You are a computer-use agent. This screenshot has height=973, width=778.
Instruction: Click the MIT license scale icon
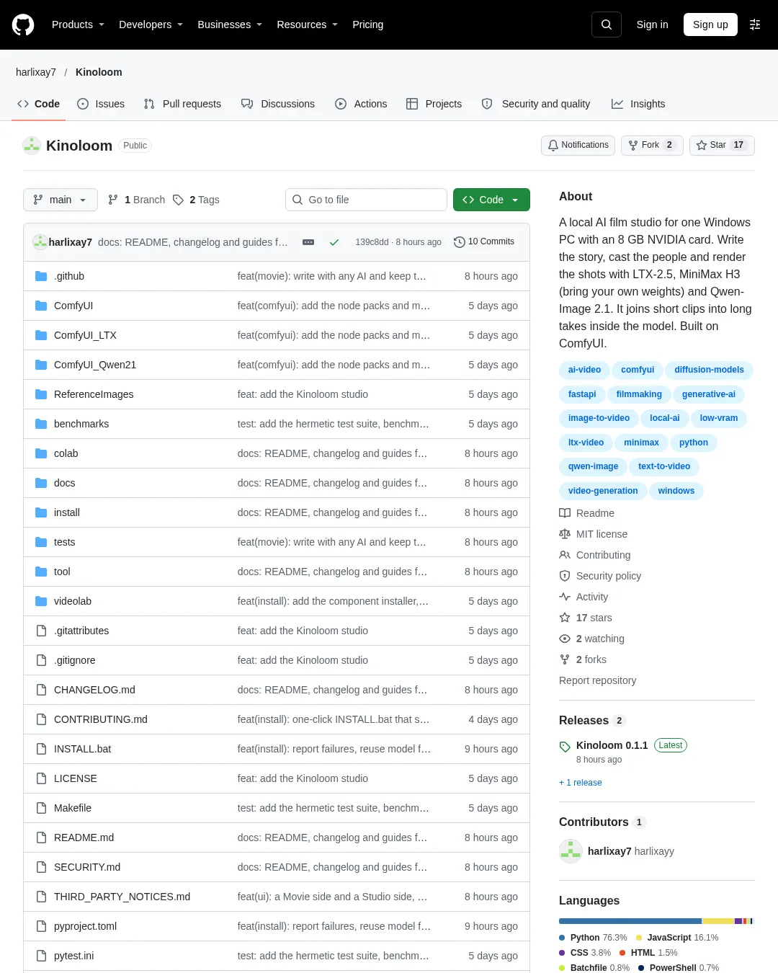[565, 534]
